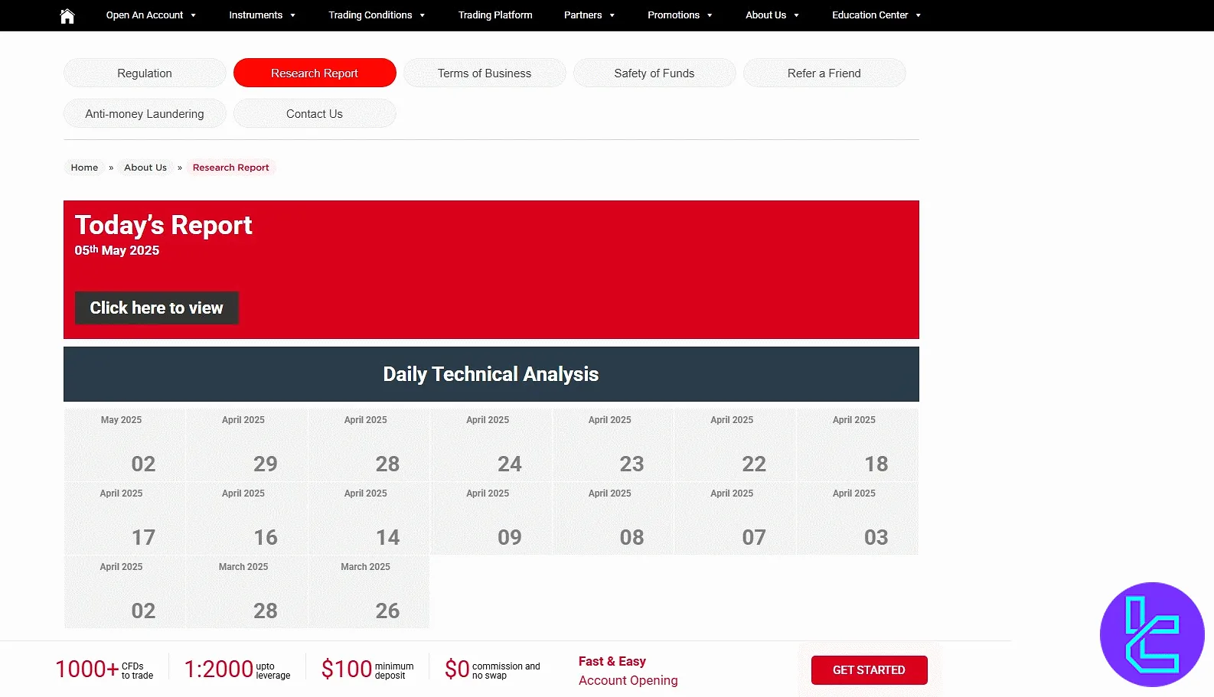Open the April 2025 07 report
Image resolution: width=1214 pixels, height=697 pixels.
coord(736,518)
